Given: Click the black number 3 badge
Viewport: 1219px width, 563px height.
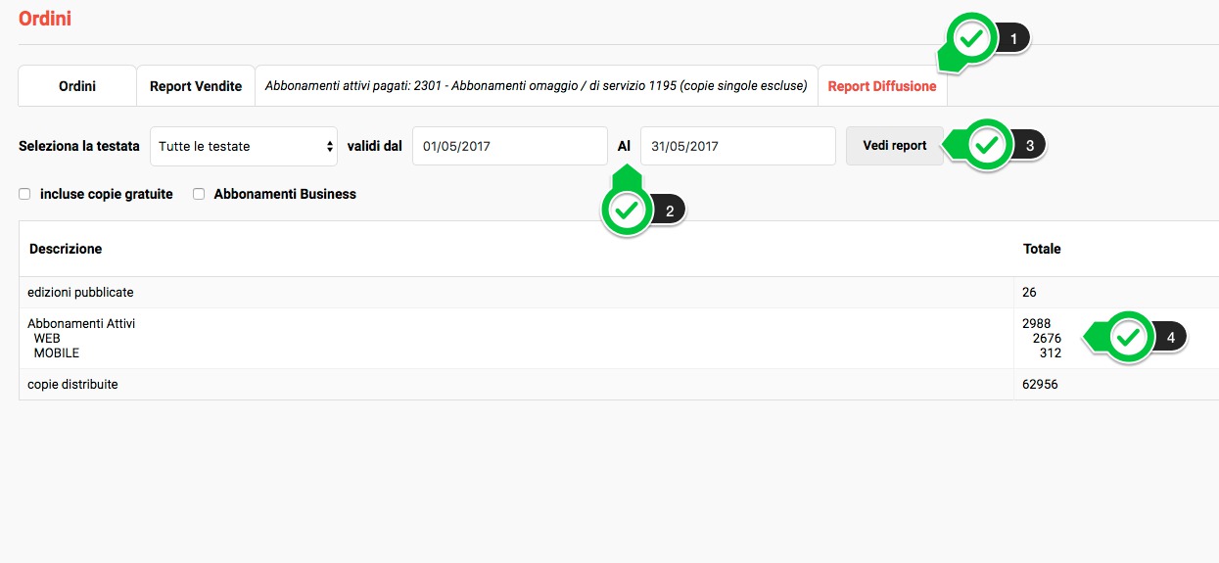Looking at the screenshot, I should point(1029,146).
